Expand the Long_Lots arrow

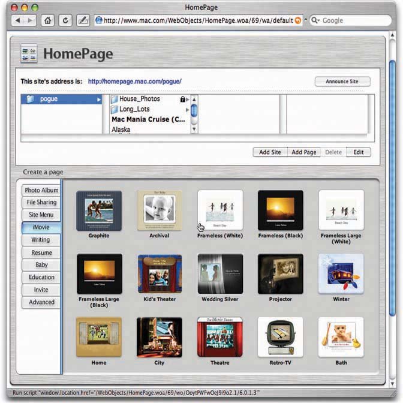(188, 110)
